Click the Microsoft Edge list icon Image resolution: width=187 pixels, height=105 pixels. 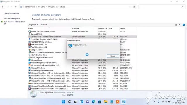click(30, 60)
